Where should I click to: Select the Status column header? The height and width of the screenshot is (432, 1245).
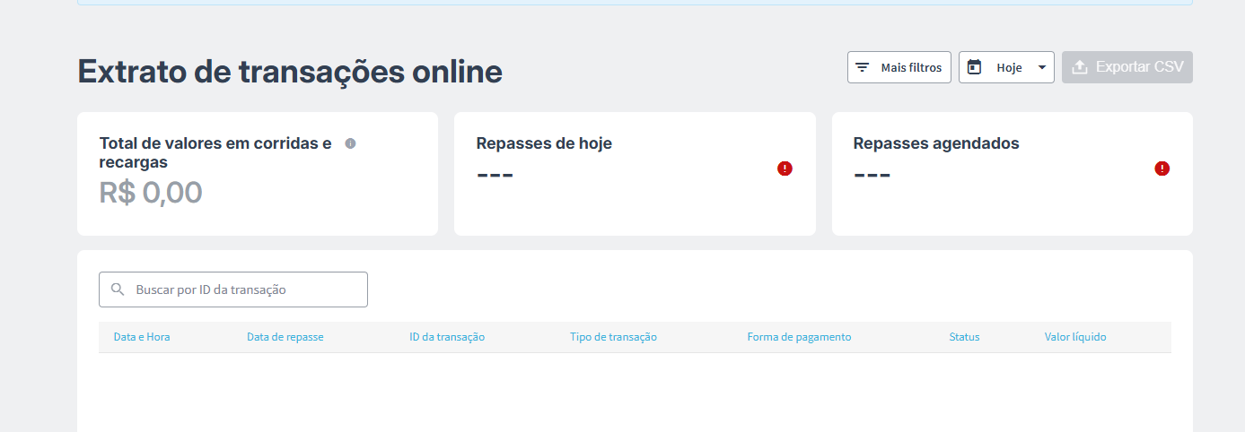[x=964, y=337]
